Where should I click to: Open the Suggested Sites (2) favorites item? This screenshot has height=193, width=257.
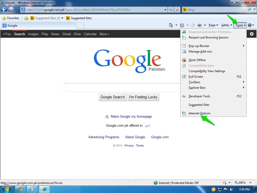(x=45, y=18)
